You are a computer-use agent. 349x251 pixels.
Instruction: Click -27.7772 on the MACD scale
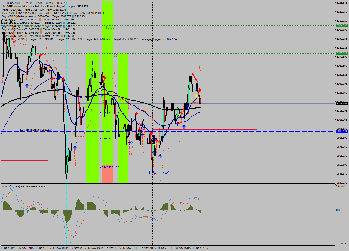point(341,243)
